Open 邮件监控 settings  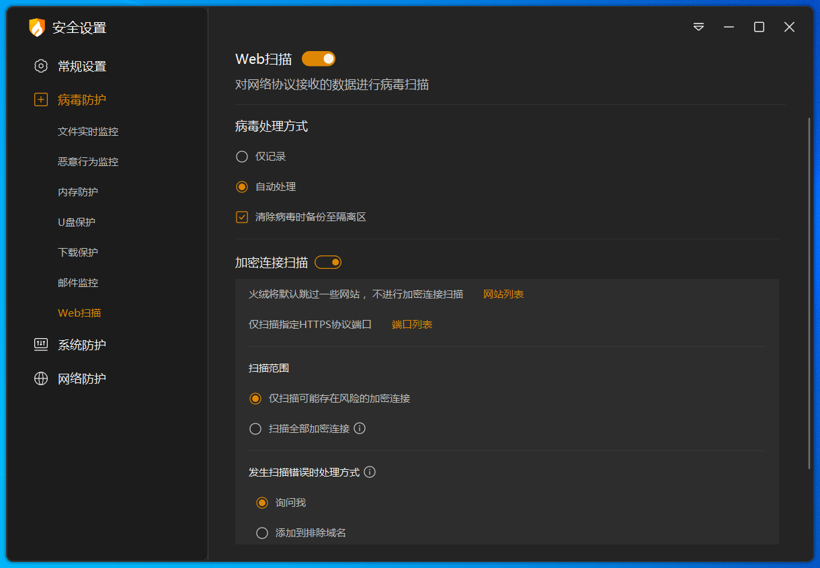click(x=79, y=282)
